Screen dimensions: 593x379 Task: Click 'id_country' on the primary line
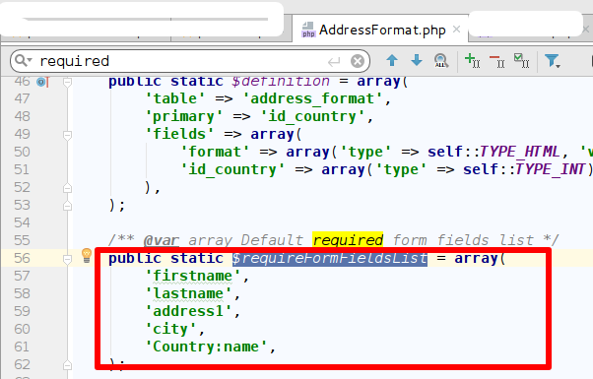click(x=312, y=116)
